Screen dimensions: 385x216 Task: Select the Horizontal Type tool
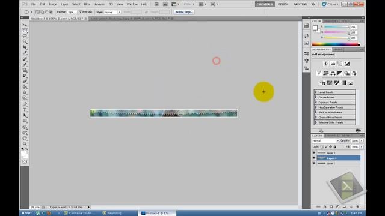(25, 110)
